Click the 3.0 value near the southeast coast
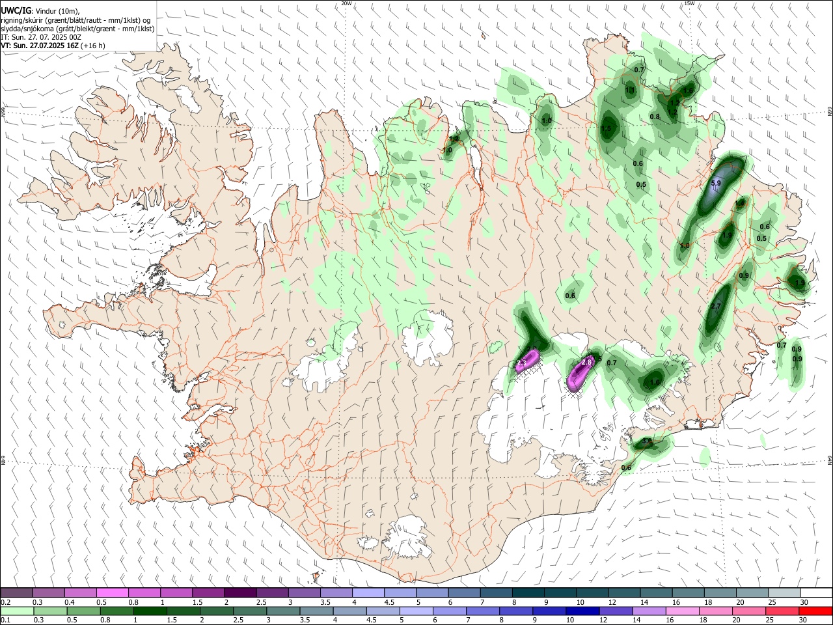 point(646,441)
